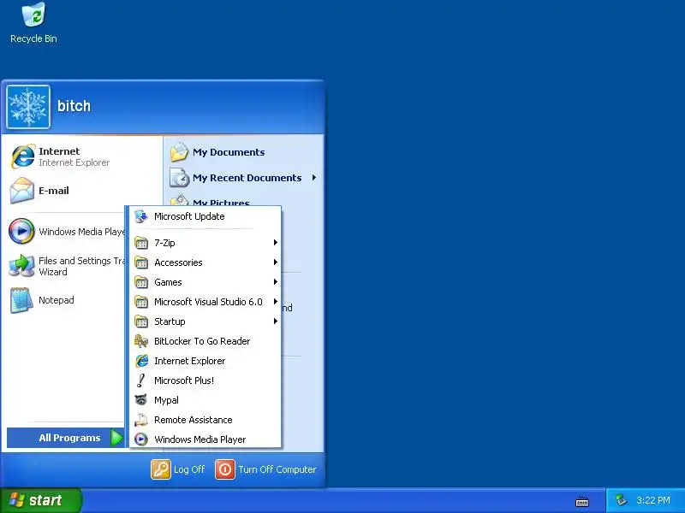This screenshot has height=513, width=685.
Task: Click the Windows Media Player icon in recent list
Action: (x=21, y=231)
